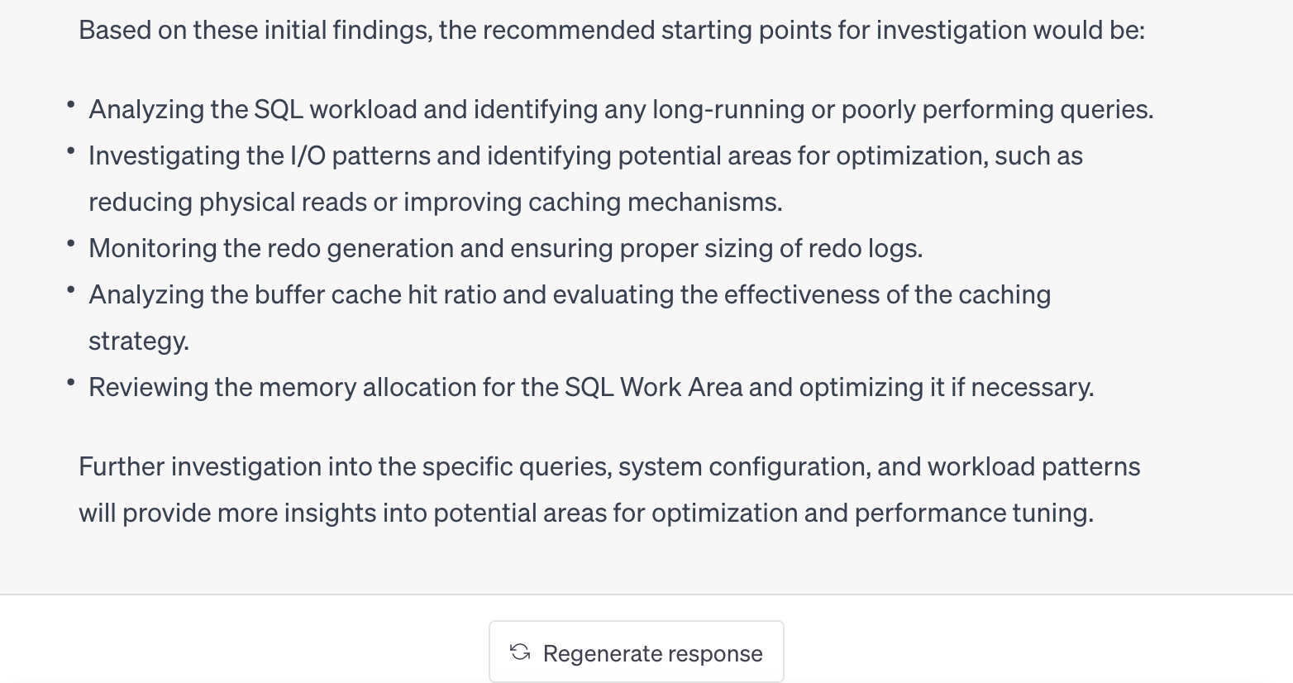This screenshot has height=683, width=1293.
Task: Click the word 'strategy.' on its own line
Action: [x=138, y=341]
